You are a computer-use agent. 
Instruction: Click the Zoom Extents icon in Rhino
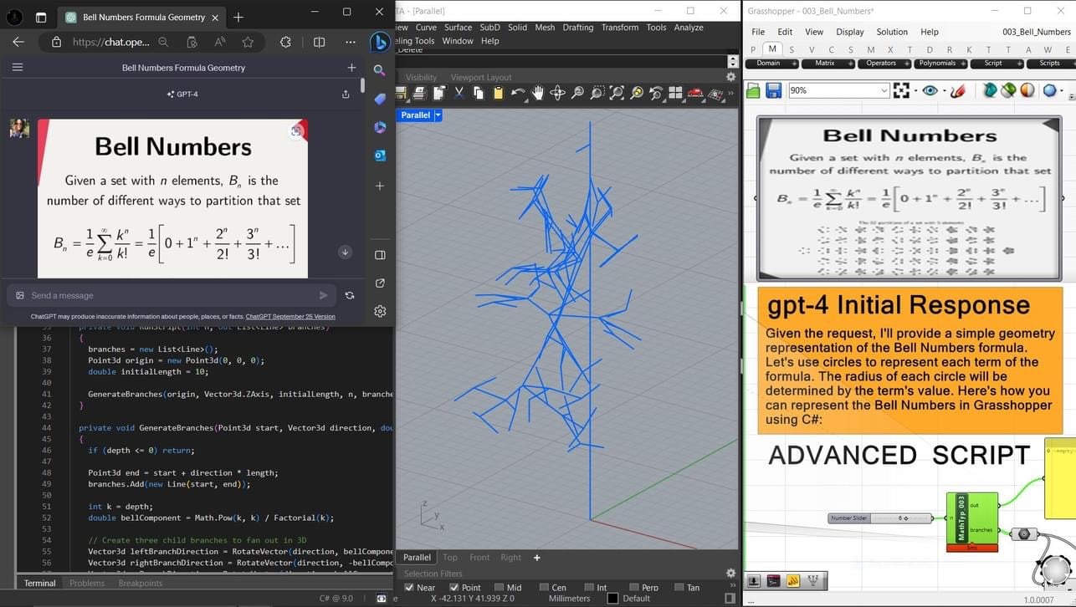pos(617,93)
